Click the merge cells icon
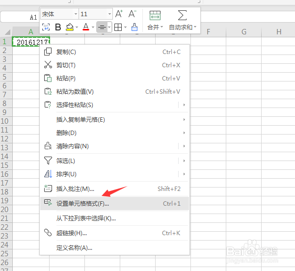The height and width of the screenshot is (271, 295). [x=155, y=15]
